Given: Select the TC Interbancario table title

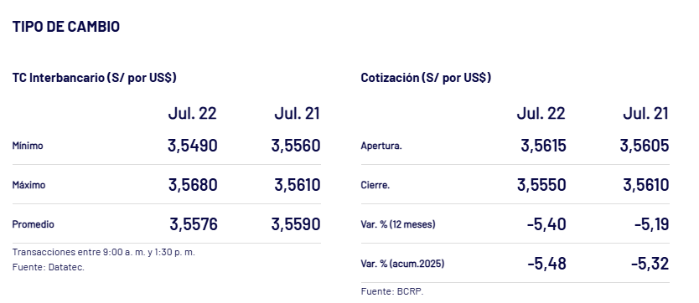Looking at the screenshot, I should (x=95, y=77).
